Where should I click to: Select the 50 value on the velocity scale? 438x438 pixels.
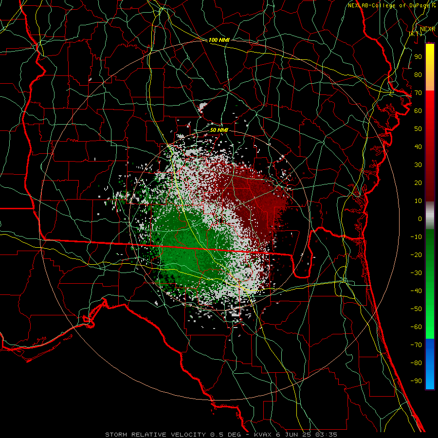coord(418,129)
